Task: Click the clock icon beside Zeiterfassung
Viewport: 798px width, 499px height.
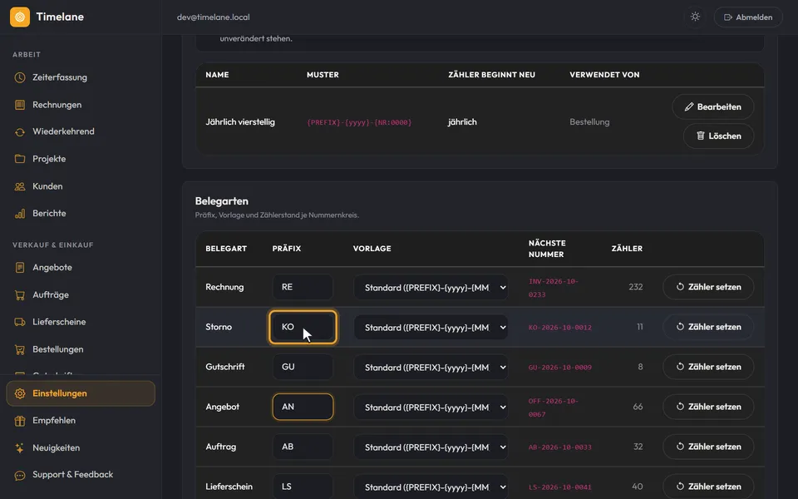Action: [20, 77]
